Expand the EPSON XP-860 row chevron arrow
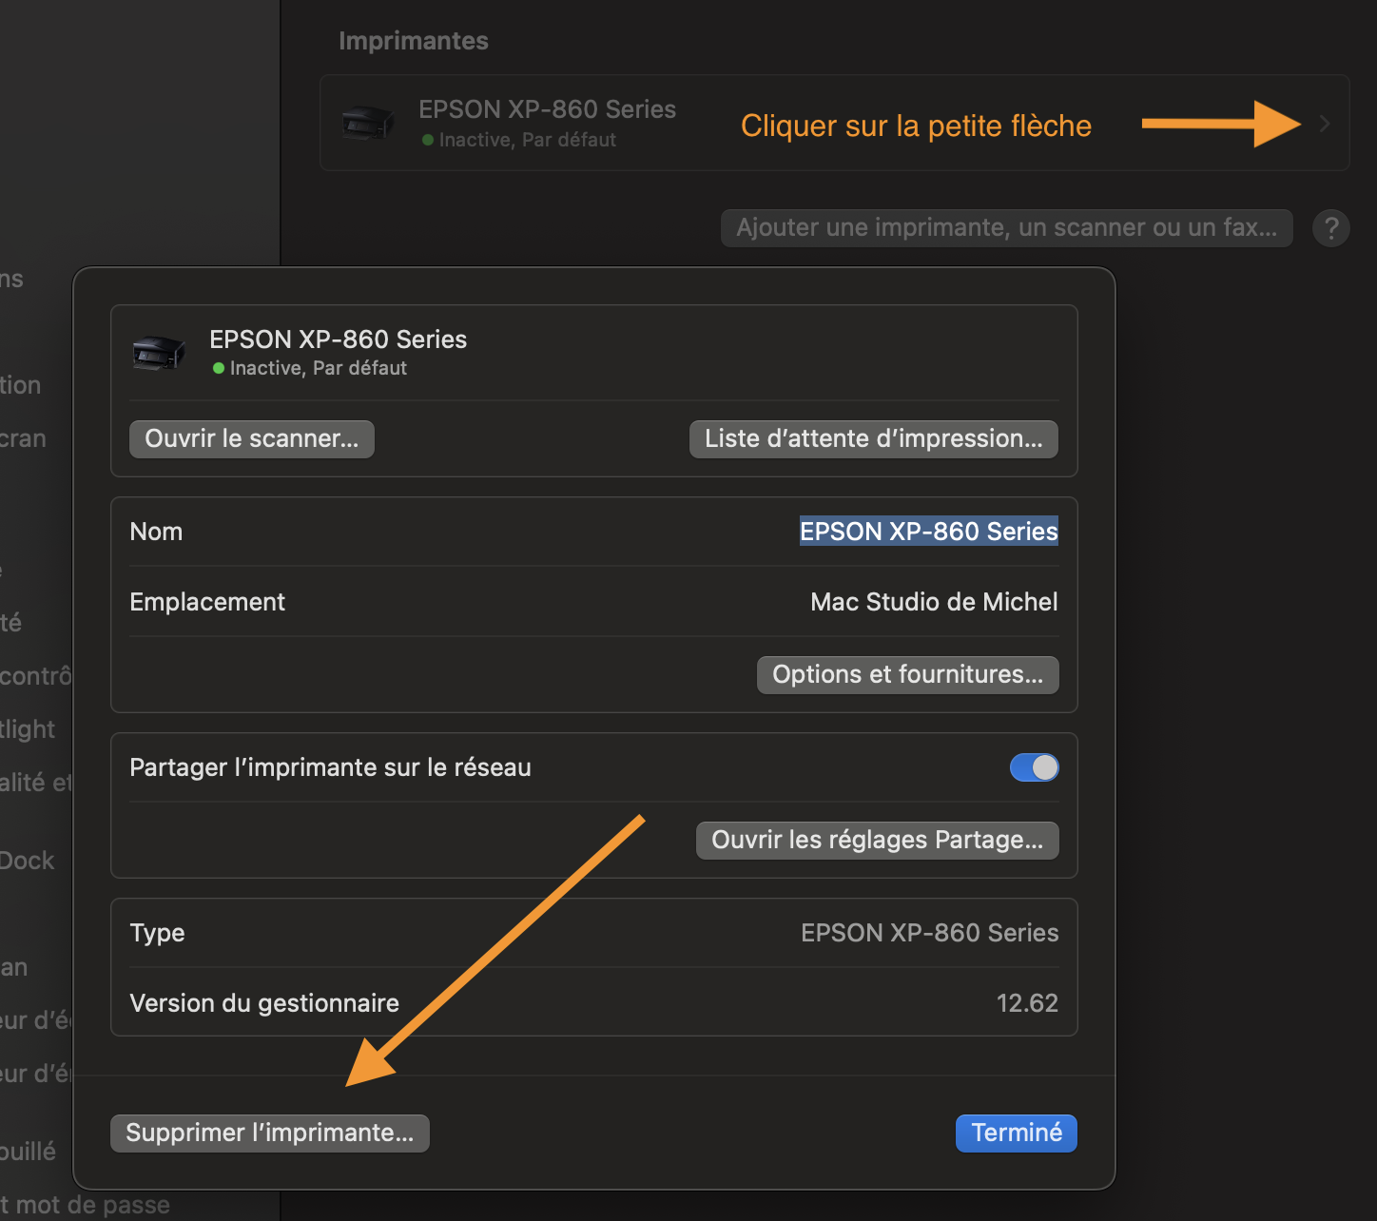Image resolution: width=1377 pixels, height=1221 pixels. [1325, 124]
